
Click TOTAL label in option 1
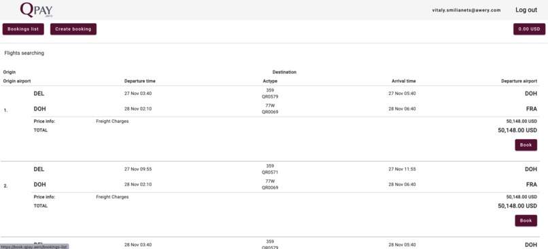41,130
